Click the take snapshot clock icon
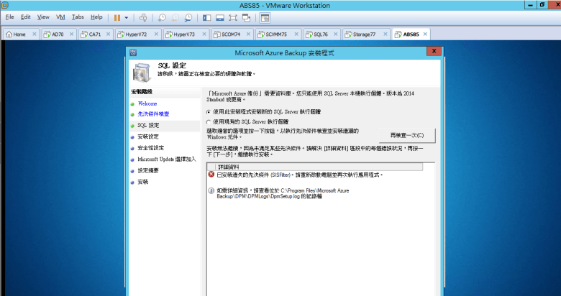Screen dimensions: 561x296 coord(163,17)
